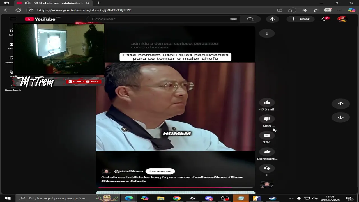
Task: Open Edge tab actions menu
Action: click(6, 3)
